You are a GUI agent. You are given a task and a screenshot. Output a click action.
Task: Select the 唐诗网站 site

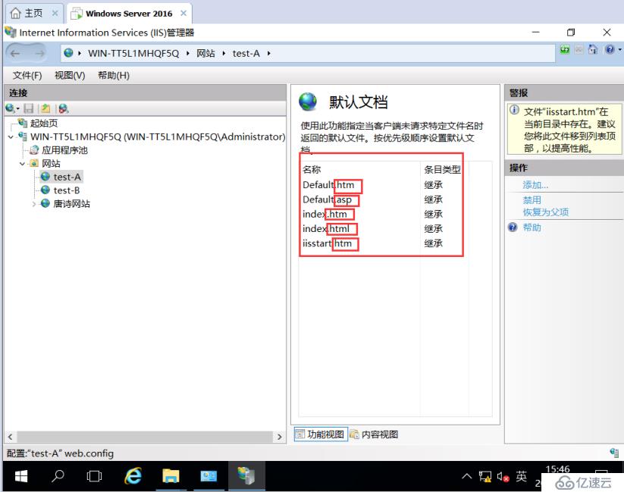point(71,204)
